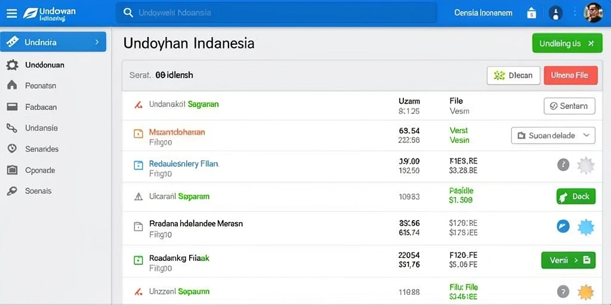
Task: Click the blue compass icon in Rradana row
Action: tap(563, 226)
